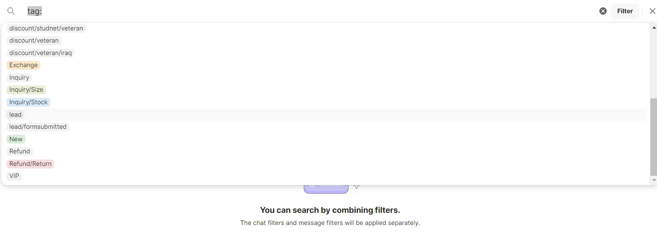Select the orange Exchange tag

23,65
